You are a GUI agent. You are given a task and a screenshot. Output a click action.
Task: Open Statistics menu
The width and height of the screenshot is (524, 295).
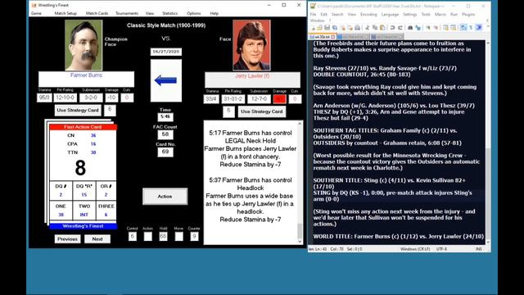[x=169, y=13]
